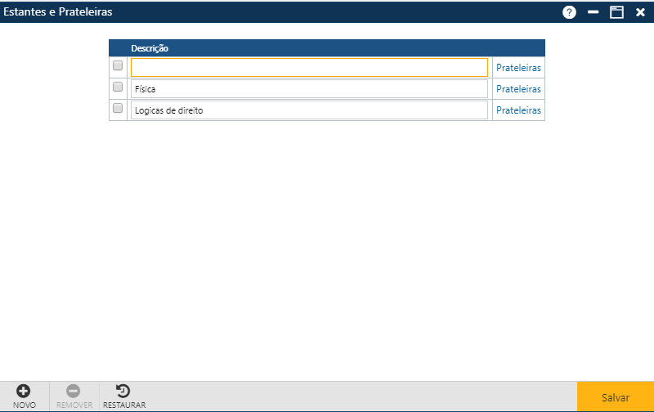Click the Física description field

309,88
